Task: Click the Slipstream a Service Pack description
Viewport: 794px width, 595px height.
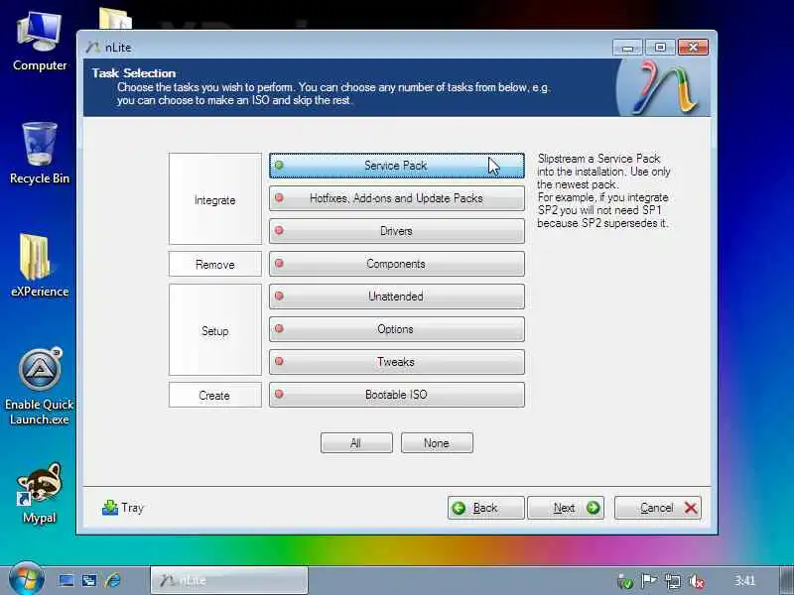Action: (x=603, y=190)
